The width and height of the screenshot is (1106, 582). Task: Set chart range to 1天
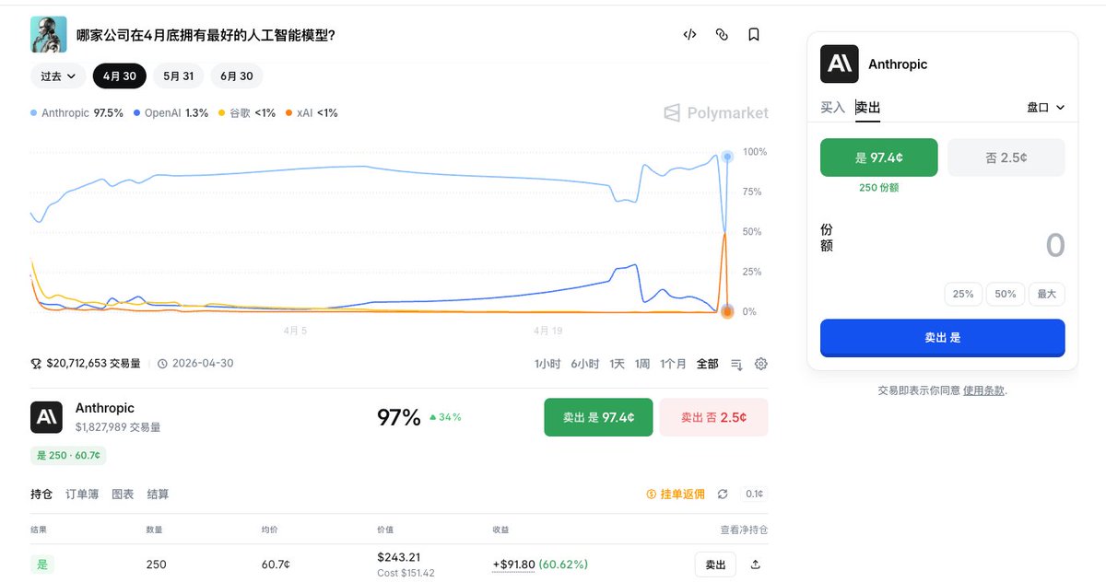point(618,364)
